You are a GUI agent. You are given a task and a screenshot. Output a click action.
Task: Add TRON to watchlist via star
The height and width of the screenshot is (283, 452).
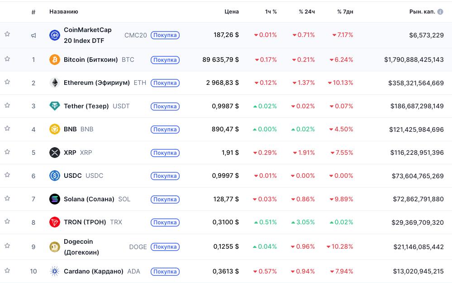click(7, 221)
